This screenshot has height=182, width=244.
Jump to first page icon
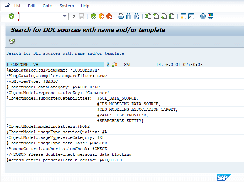tap(148, 16)
